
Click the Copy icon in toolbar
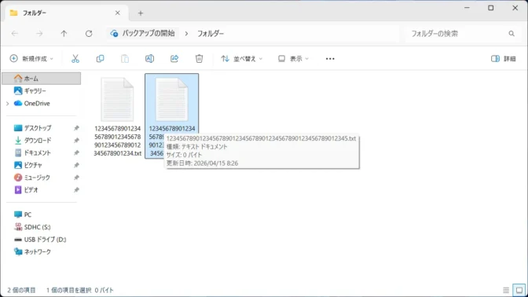(100, 59)
